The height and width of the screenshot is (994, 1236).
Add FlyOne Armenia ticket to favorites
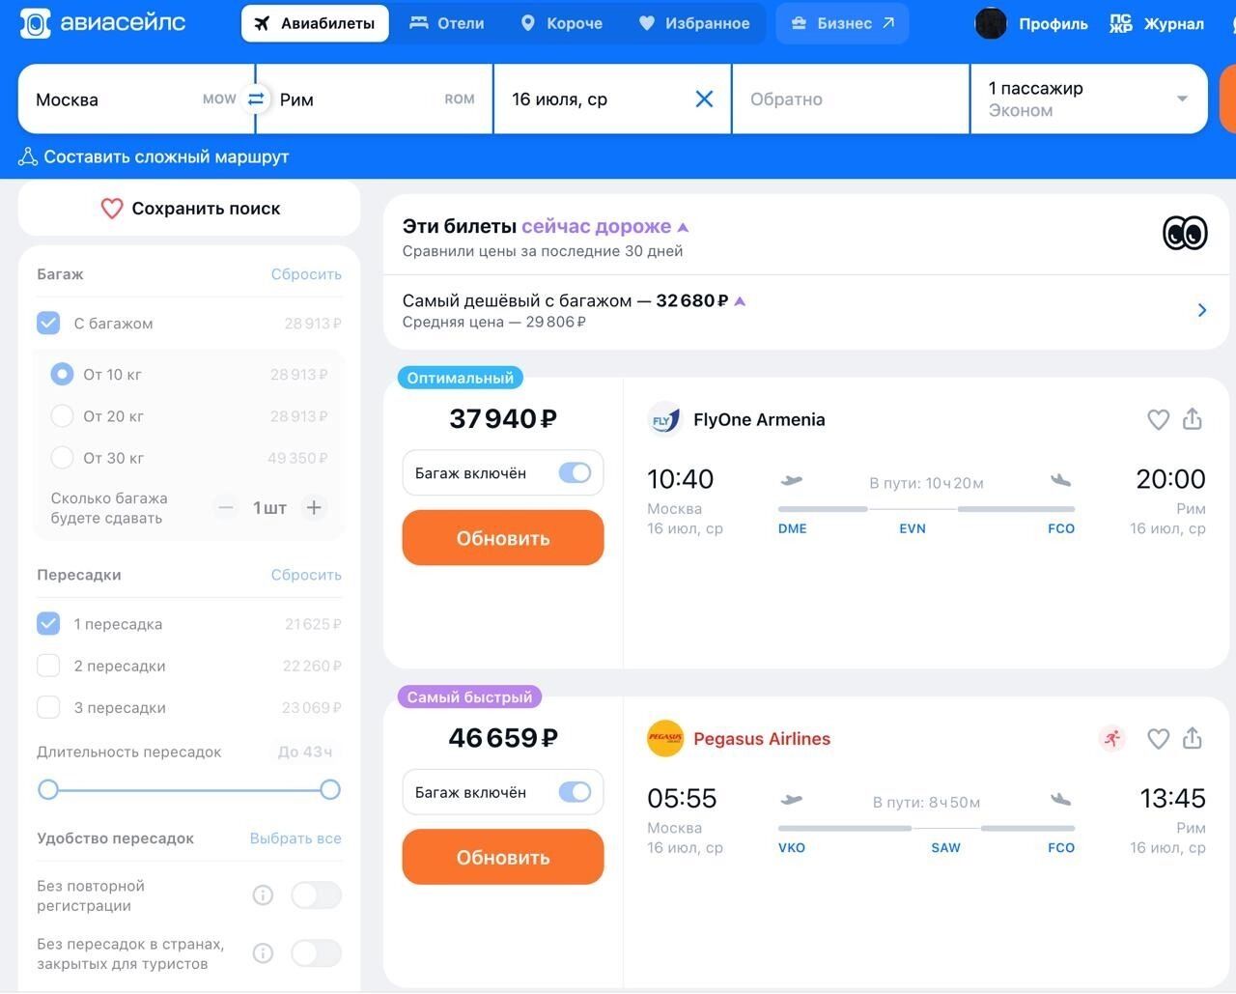[x=1158, y=419]
